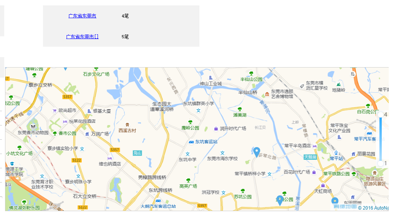Click the 东坑客运站 bus station icon
Viewport: 393px width, 215px height.
191,142
